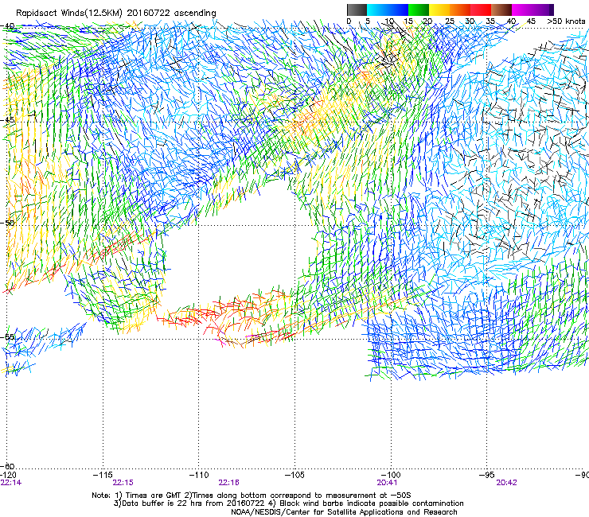This screenshot has height=517, width=589.
Task: Click the legend label '30'
Action: 470,21
